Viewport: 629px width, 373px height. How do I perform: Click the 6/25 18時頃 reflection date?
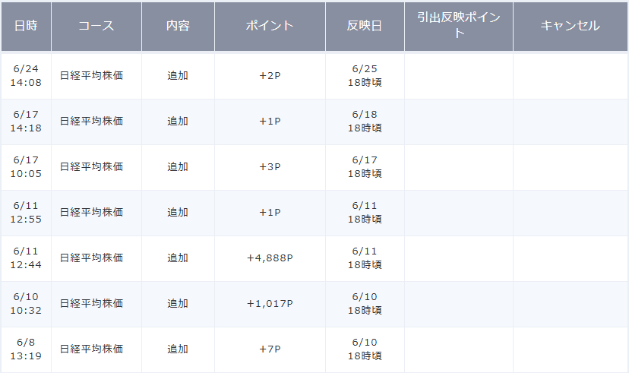[x=365, y=76]
